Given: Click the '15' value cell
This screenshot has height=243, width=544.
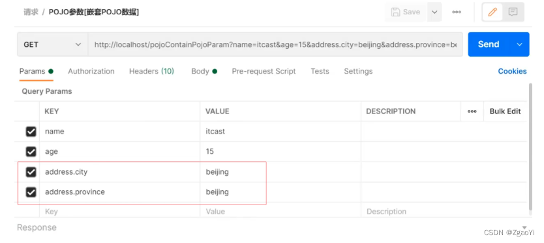Looking at the screenshot, I should coord(280,152).
